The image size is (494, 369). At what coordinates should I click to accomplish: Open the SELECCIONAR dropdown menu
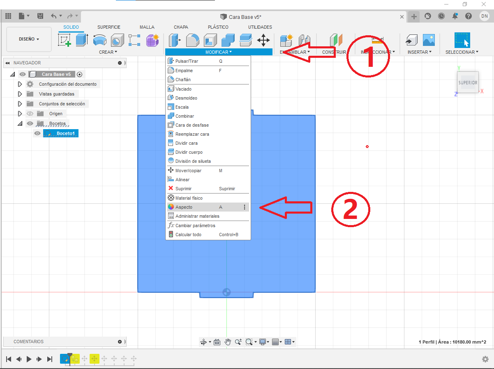pyautogui.click(x=462, y=52)
